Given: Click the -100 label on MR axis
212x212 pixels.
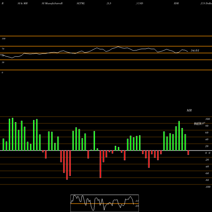Looking at the screenshot, I should [208, 187].
